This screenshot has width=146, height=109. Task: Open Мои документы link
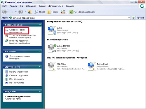tap(17, 79)
